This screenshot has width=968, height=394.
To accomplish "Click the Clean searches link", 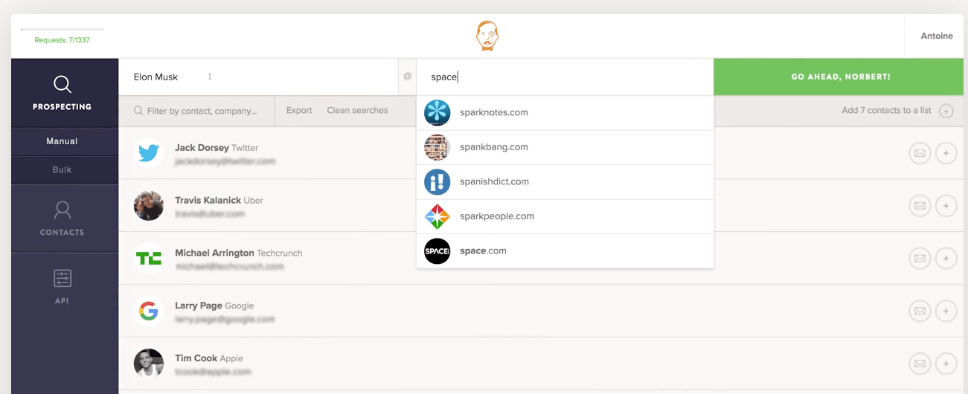I will click(x=357, y=110).
